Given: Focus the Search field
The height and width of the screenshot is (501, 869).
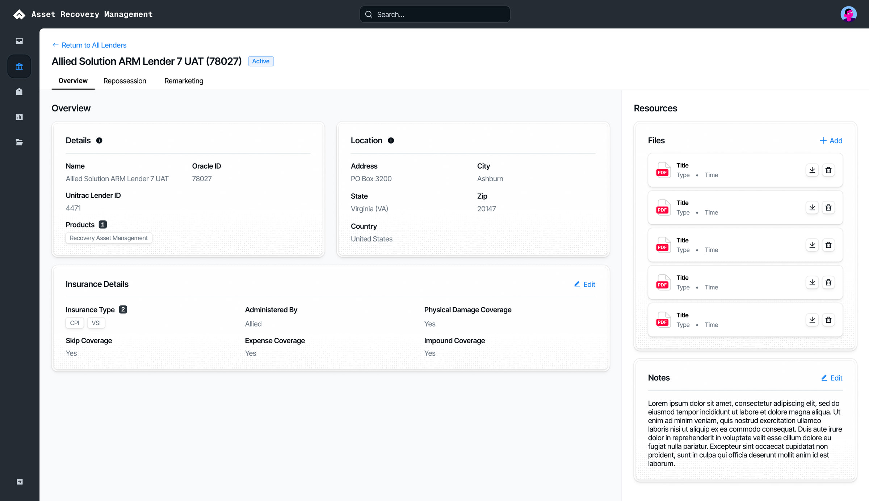Looking at the screenshot, I should pos(435,14).
